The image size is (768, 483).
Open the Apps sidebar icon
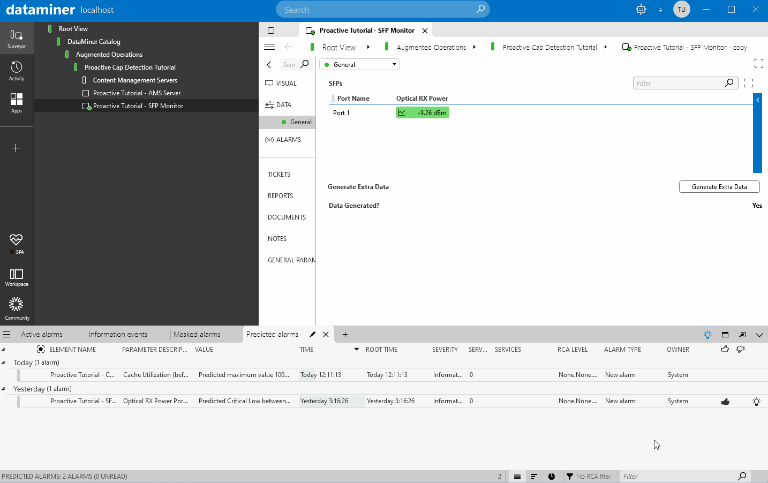[x=17, y=102]
